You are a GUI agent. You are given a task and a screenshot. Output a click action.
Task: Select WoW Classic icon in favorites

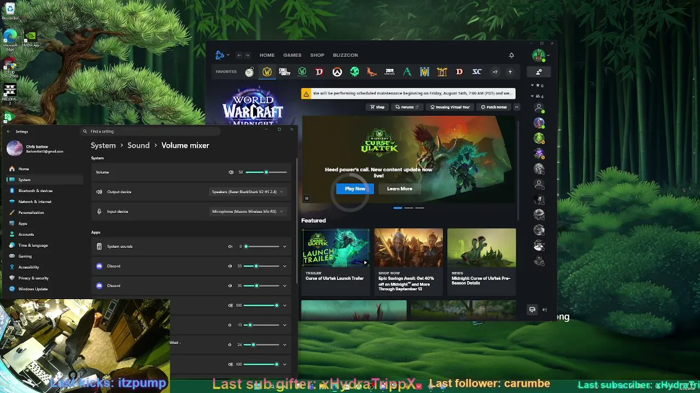click(x=302, y=72)
